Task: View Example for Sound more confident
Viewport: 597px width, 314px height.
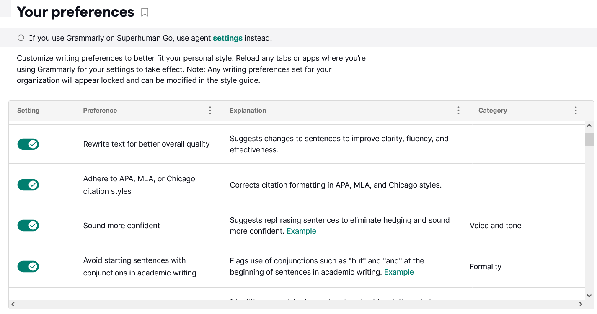Action: point(301,231)
